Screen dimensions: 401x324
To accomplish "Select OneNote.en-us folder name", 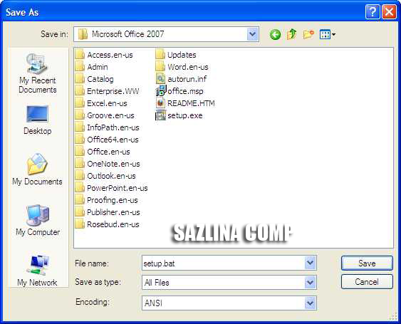I will point(113,164).
